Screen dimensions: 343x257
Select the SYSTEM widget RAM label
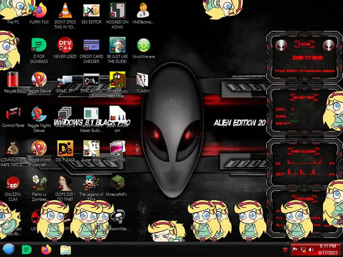[x=281, y=116]
